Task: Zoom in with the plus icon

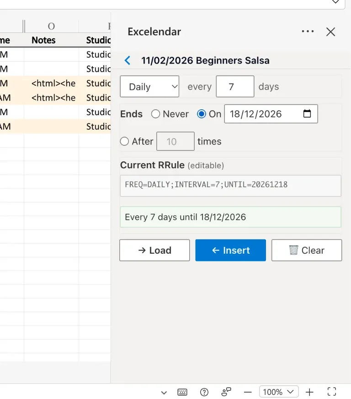Action: coord(309,392)
